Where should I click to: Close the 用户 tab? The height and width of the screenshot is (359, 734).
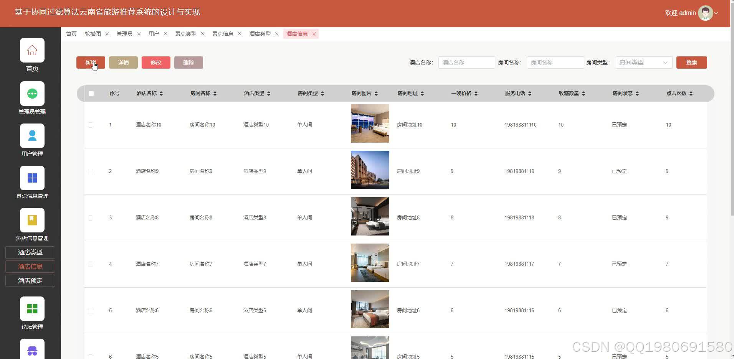click(165, 34)
